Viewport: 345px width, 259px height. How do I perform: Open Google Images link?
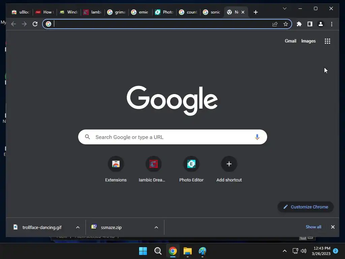tap(308, 41)
